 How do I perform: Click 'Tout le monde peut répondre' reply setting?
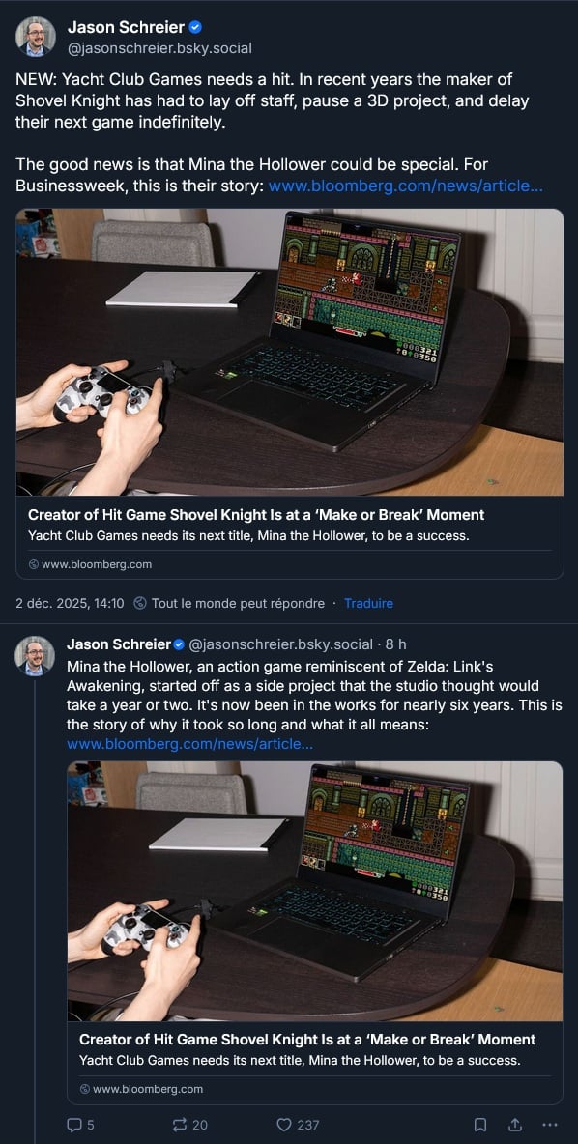(x=238, y=603)
